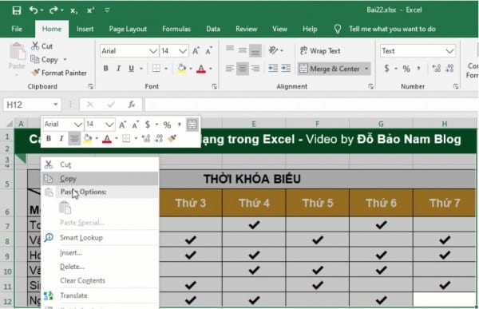Click ribbon Decrease Decimal icon
Screen dimensions: 479x309
449,69
